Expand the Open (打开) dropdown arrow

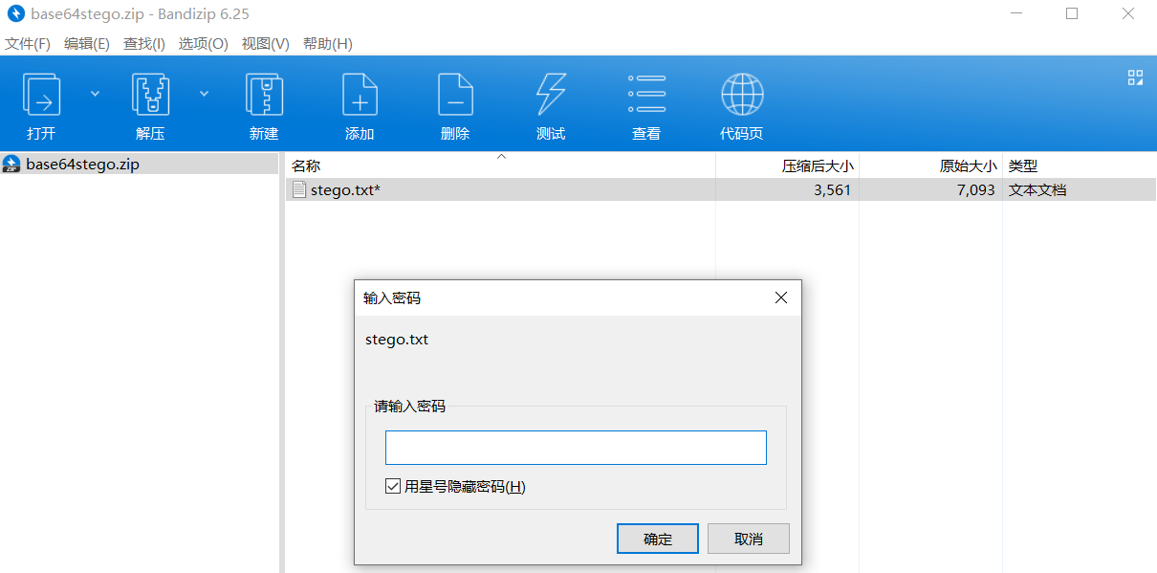[x=95, y=93]
